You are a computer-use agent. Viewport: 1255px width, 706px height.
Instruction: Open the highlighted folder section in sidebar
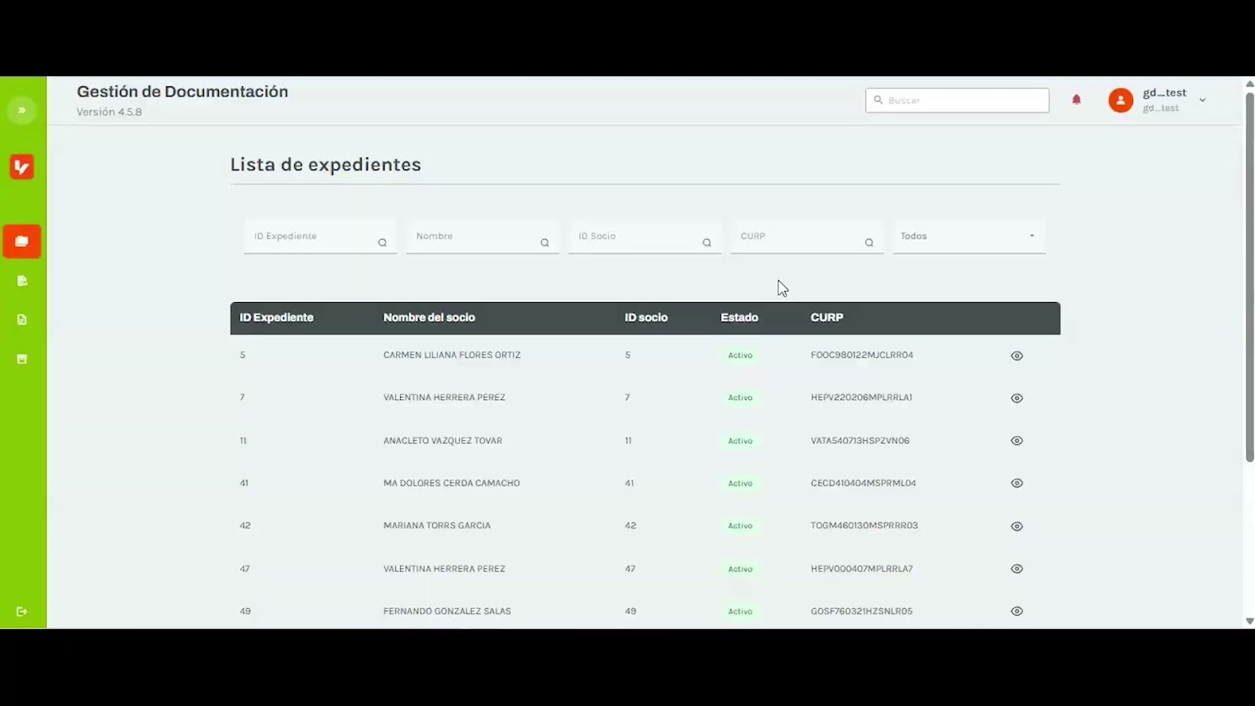point(22,242)
